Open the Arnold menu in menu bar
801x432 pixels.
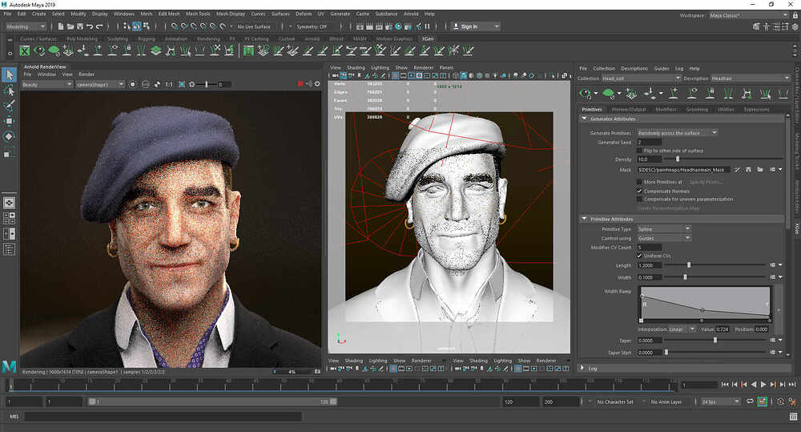click(x=411, y=14)
